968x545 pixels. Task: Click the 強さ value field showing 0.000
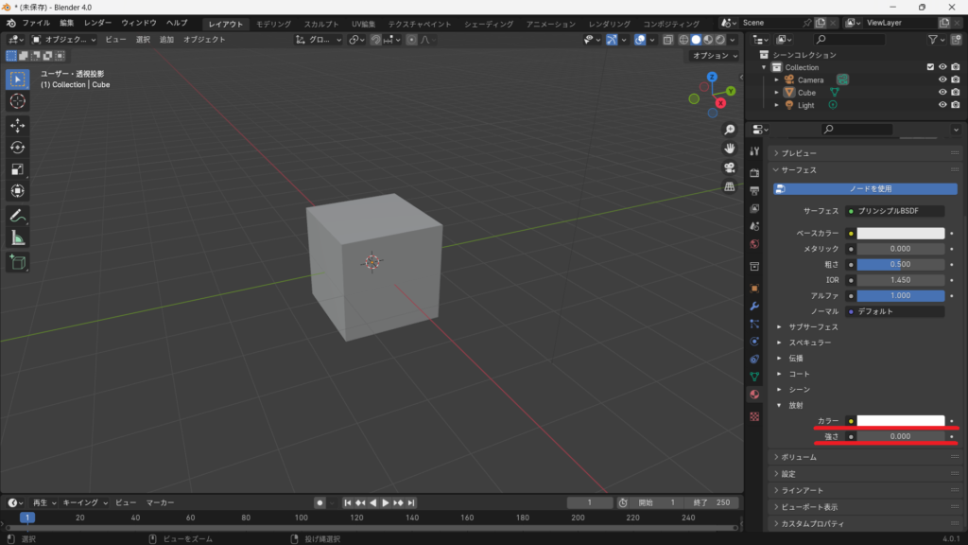click(900, 437)
